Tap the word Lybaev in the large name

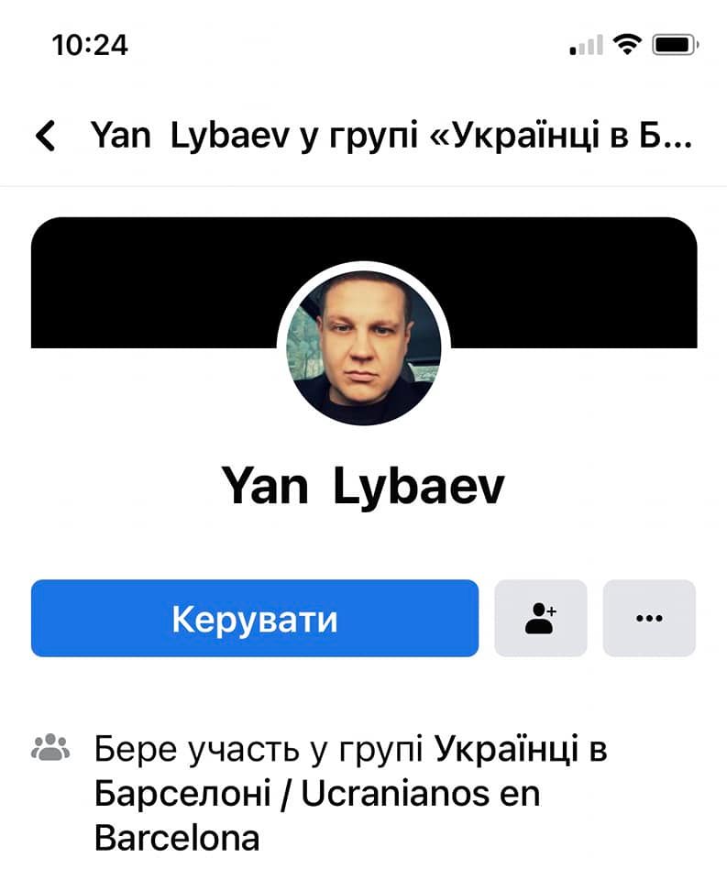pyautogui.click(x=419, y=486)
